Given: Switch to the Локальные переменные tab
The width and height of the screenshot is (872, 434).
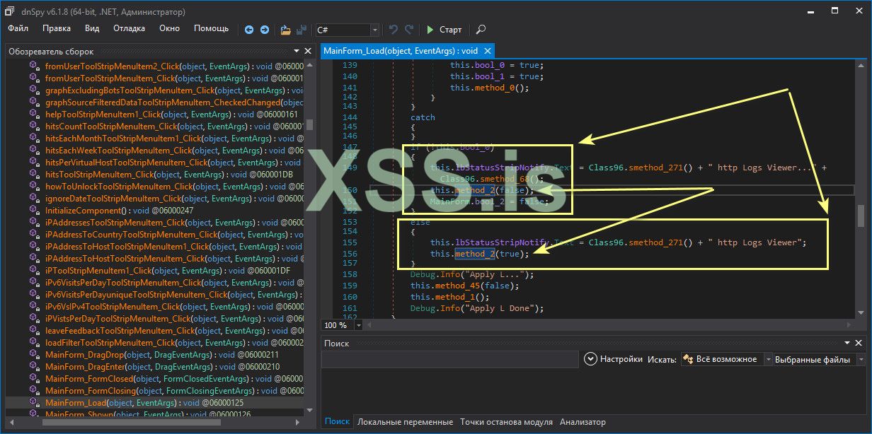Looking at the screenshot, I should pos(405,422).
